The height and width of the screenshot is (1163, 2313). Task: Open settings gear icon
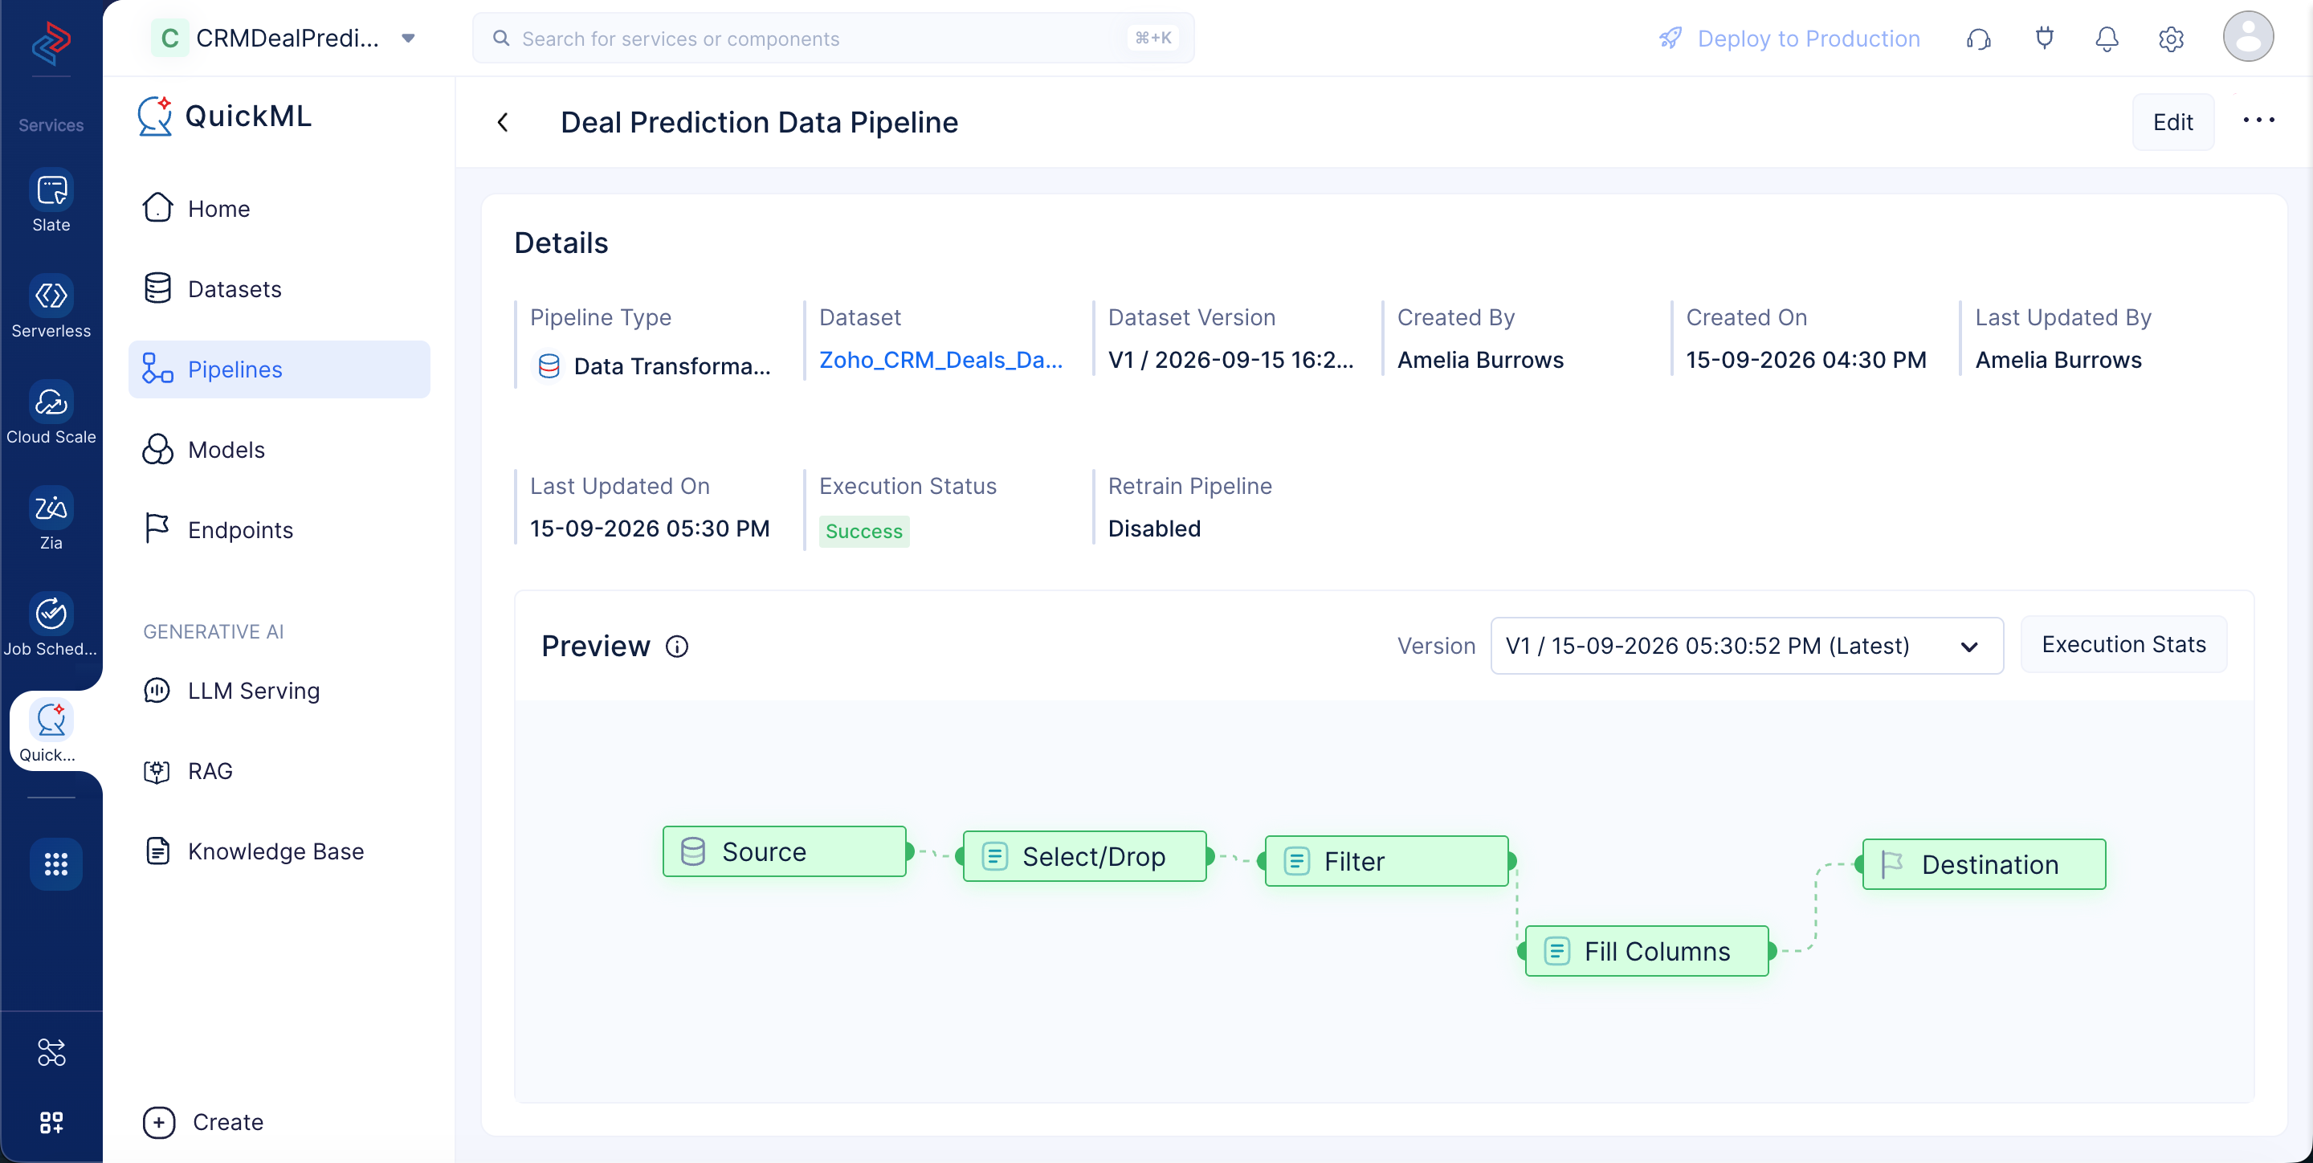tap(2170, 39)
